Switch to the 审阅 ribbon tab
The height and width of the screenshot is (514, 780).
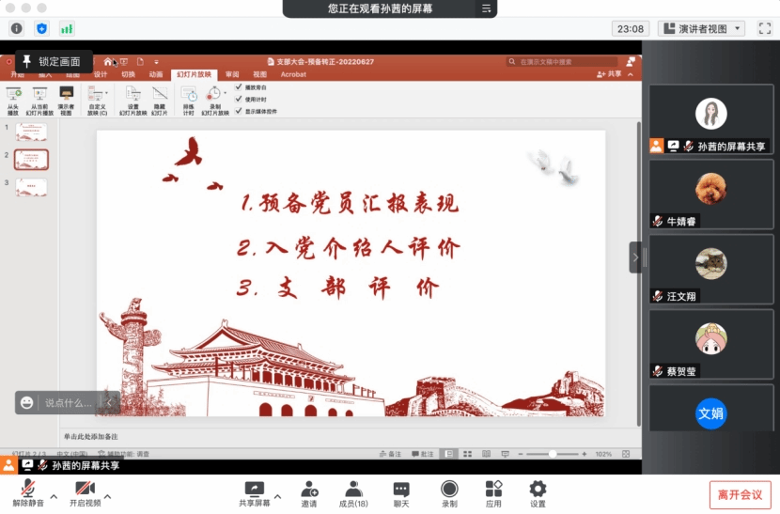tap(232, 74)
